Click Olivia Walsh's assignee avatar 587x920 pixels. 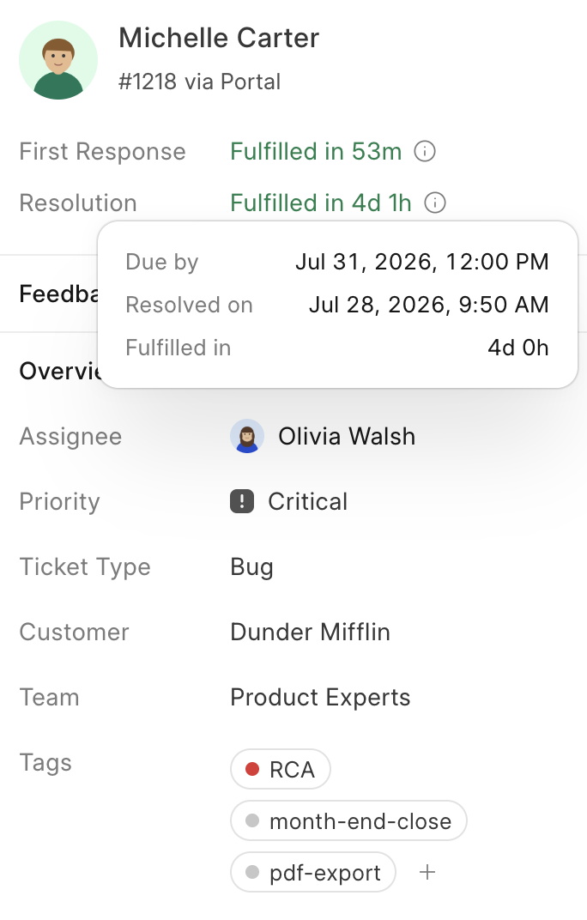[247, 436]
